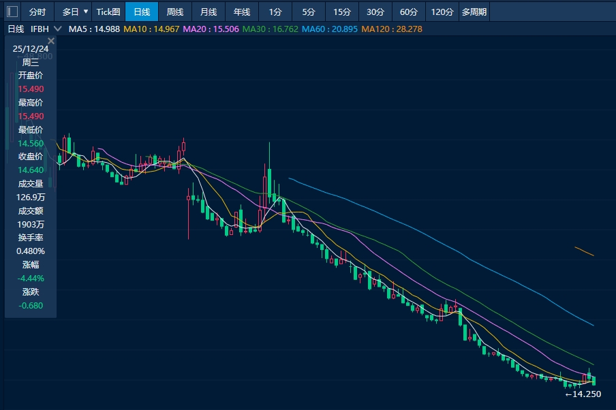Choose the 5分 five-minute period
Image resolution: width=616 pixels, height=410 pixels.
(x=309, y=12)
